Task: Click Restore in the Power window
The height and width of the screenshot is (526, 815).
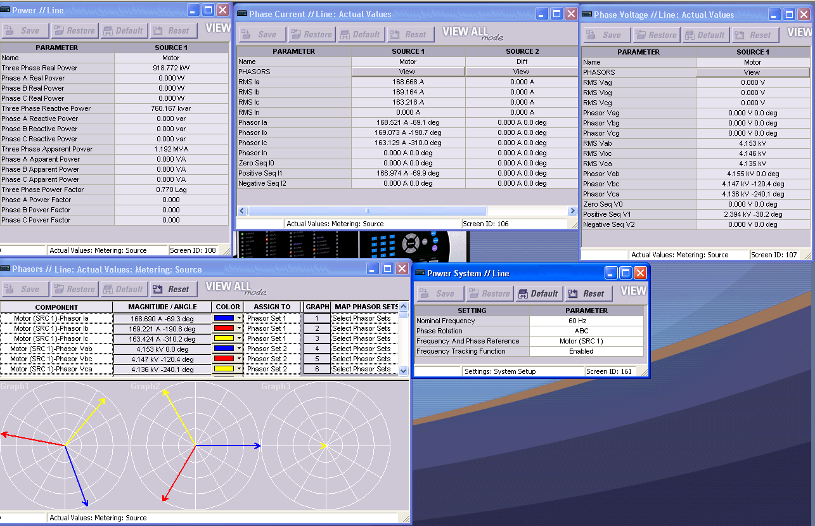Action: (x=74, y=30)
